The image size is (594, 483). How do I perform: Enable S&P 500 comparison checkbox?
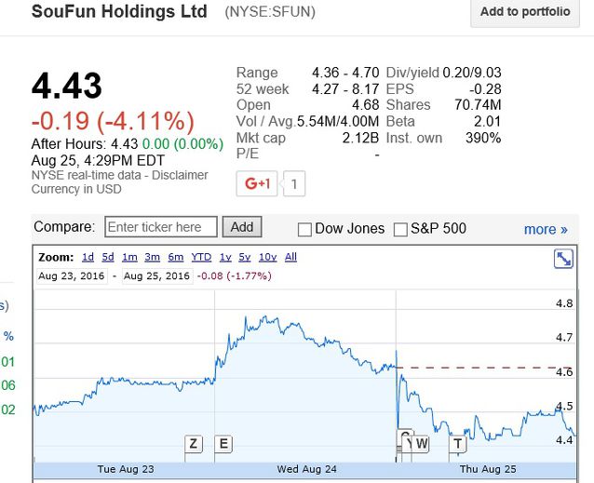tap(401, 229)
